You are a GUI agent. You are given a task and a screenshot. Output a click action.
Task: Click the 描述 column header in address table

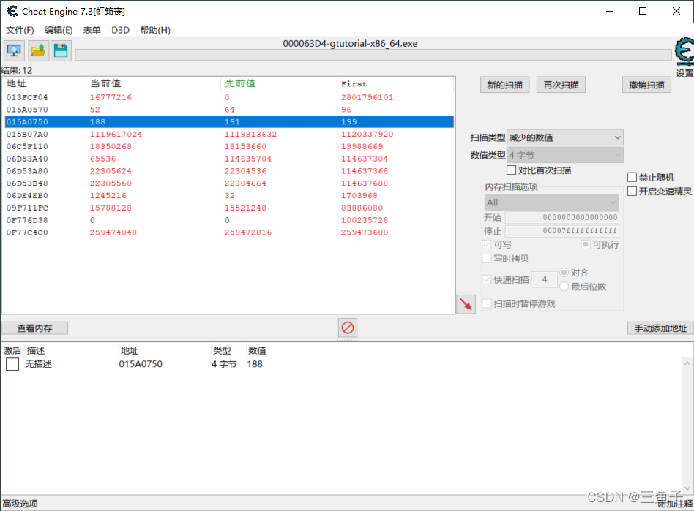(x=36, y=351)
